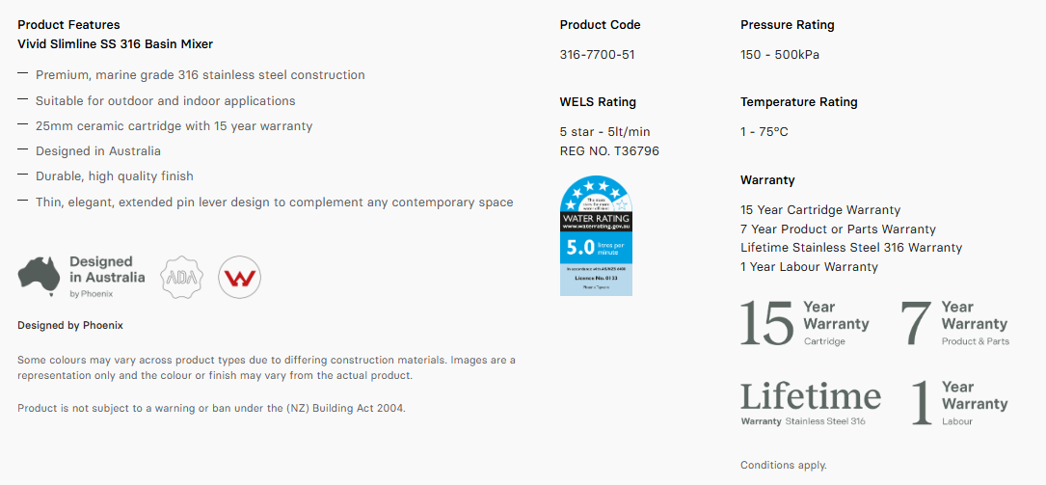
Task: Click the WELS Rating heading
Action: [598, 102]
